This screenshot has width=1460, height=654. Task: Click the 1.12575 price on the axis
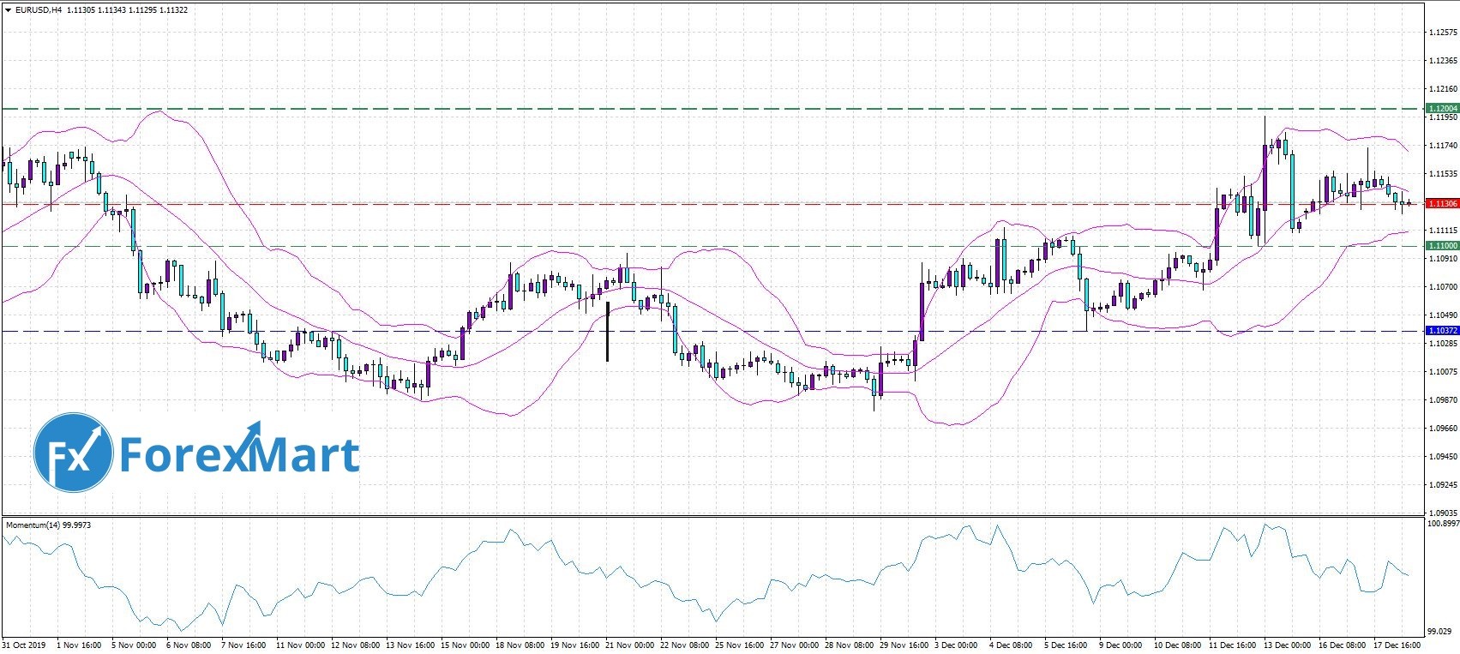[1442, 33]
